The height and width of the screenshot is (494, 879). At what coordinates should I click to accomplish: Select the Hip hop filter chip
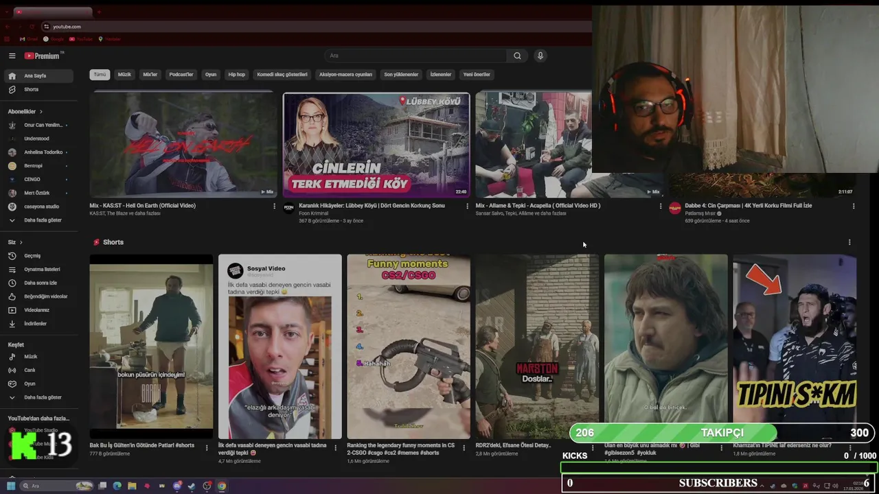(236, 74)
